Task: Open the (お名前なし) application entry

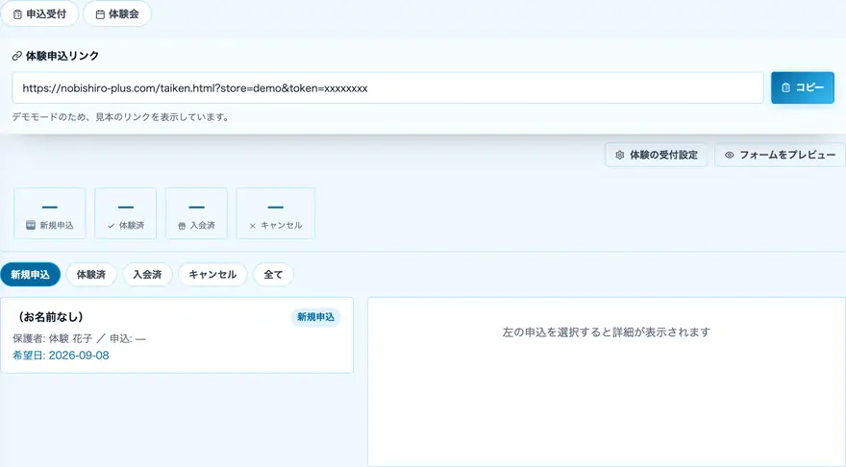Action: (x=177, y=335)
